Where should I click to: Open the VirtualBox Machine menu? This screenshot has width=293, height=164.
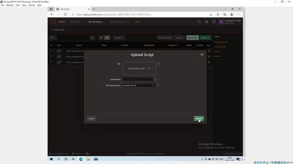pyautogui.click(x=10, y=5)
